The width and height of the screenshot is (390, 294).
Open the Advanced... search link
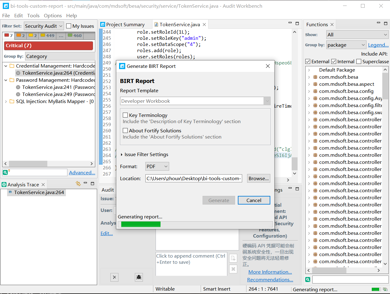[82, 172]
